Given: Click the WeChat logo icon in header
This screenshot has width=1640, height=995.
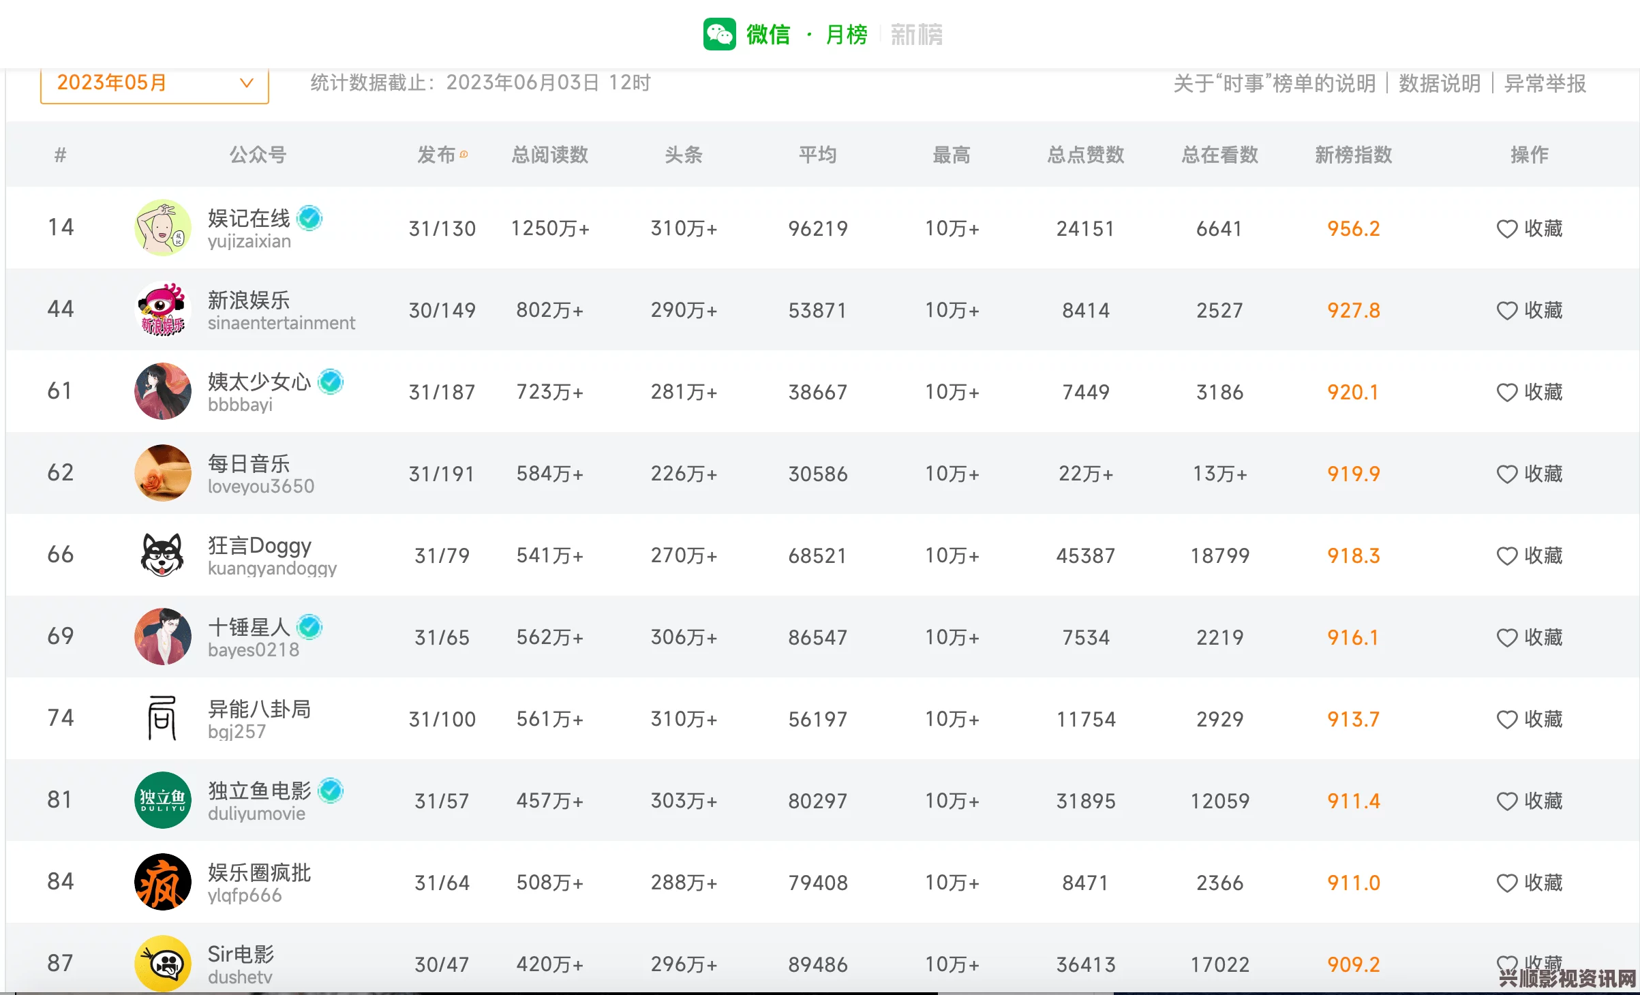Looking at the screenshot, I should click(x=720, y=34).
